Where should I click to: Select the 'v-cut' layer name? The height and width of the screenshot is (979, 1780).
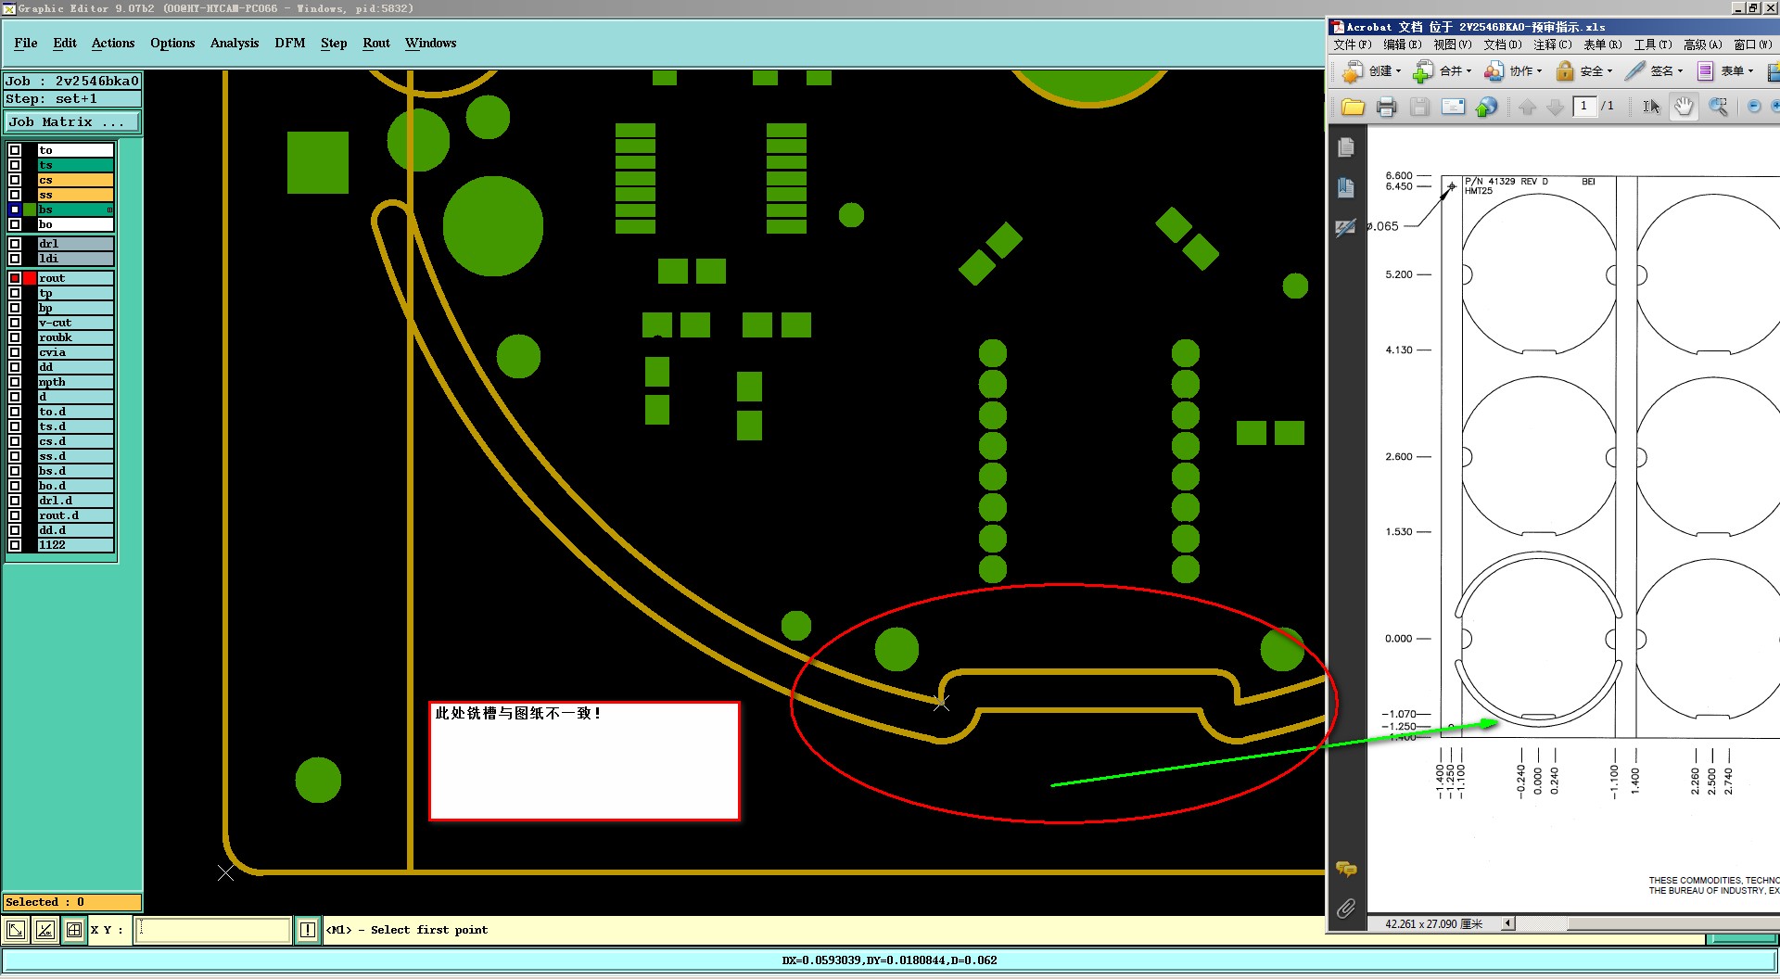tap(75, 323)
